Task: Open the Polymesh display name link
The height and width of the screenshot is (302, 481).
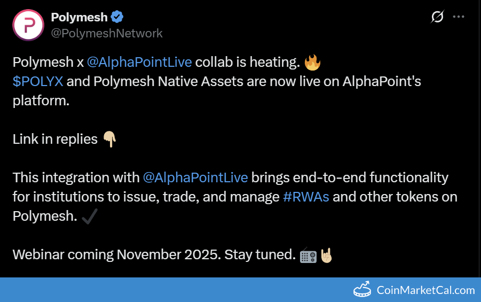Action: 79,18
